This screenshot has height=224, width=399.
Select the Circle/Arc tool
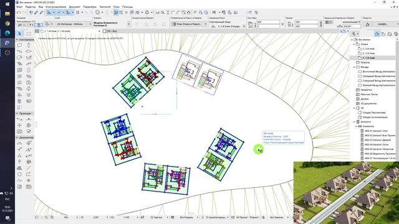pos(19,174)
